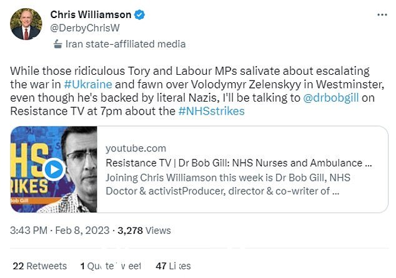Image resolution: width=396 pixels, height=278 pixels.
Task: Open the 3,278 Views analytics
Action: tap(144, 231)
